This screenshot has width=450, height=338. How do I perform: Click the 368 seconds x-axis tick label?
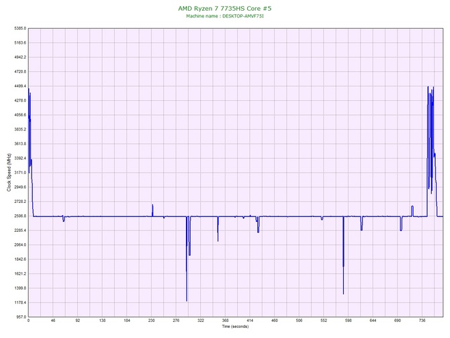point(225,321)
